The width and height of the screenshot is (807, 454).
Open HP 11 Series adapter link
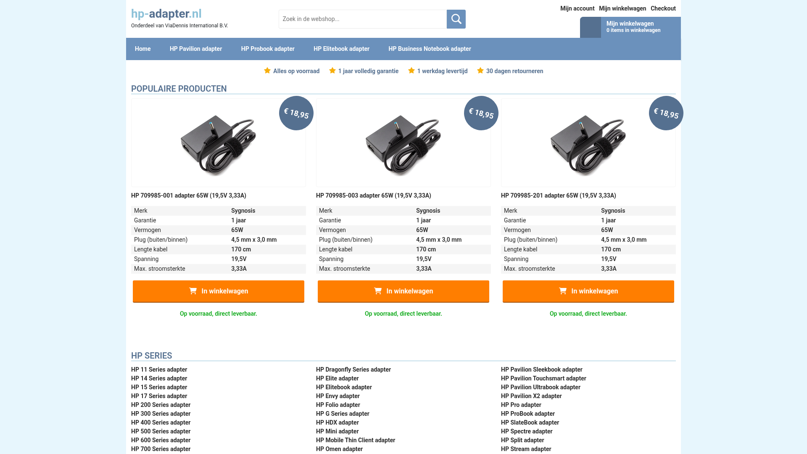point(159,370)
